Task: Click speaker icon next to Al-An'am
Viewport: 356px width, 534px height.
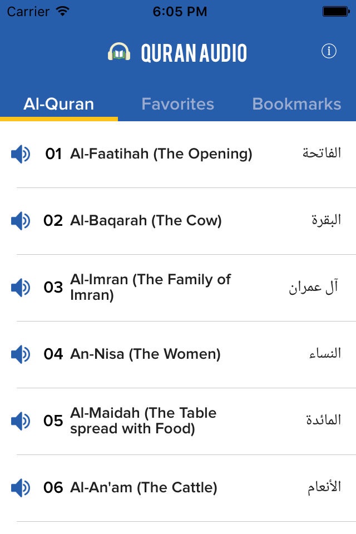Action: pos(21,488)
